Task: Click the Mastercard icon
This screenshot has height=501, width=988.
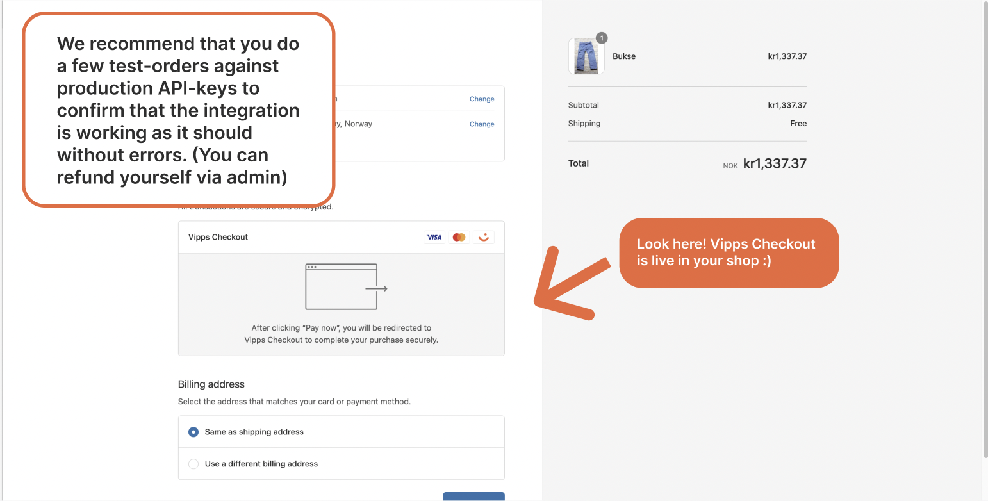Action: tap(459, 237)
